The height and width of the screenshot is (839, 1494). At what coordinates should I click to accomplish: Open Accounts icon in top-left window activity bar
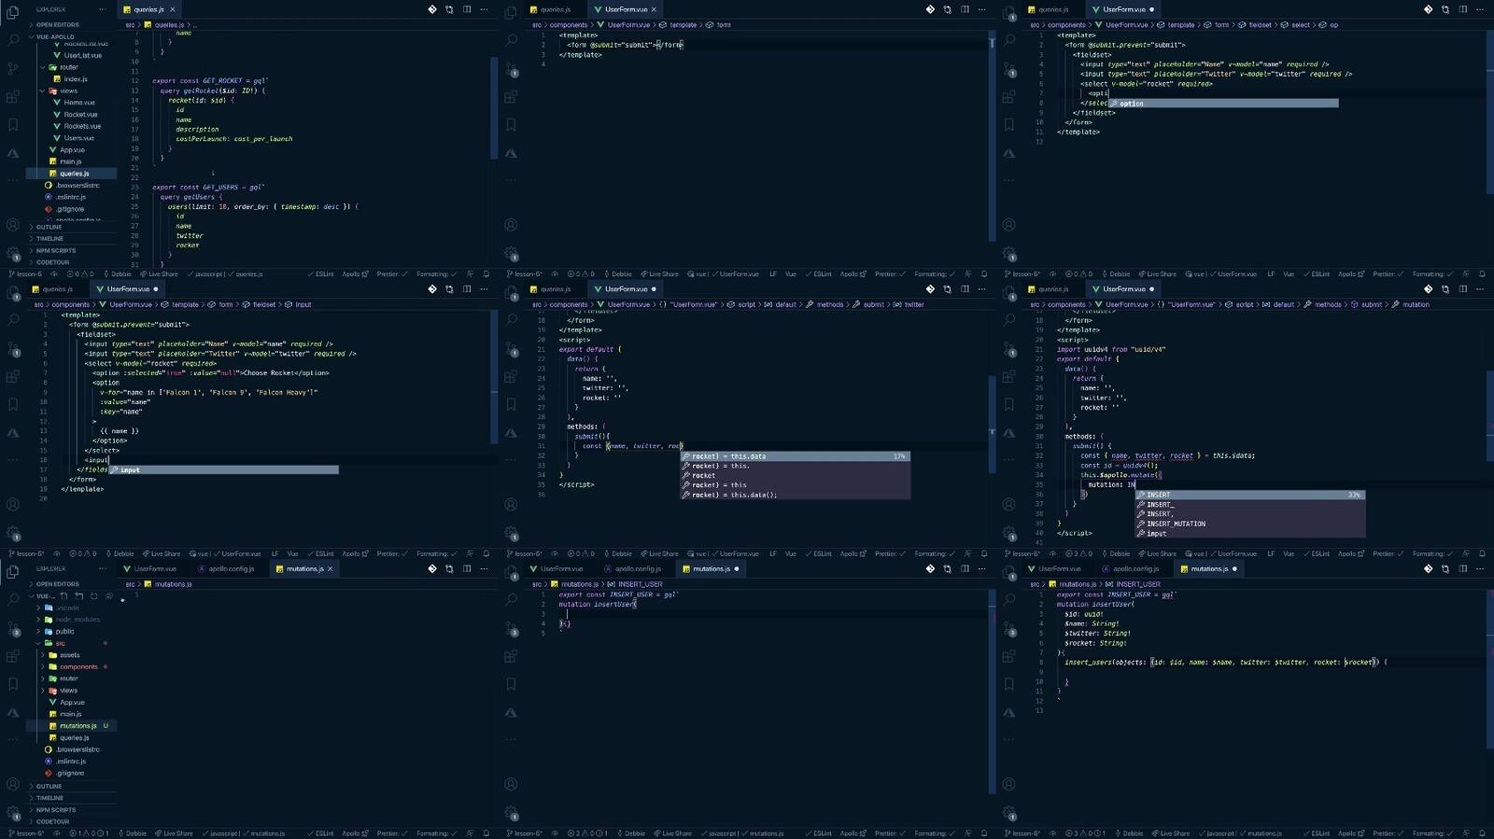point(13,225)
